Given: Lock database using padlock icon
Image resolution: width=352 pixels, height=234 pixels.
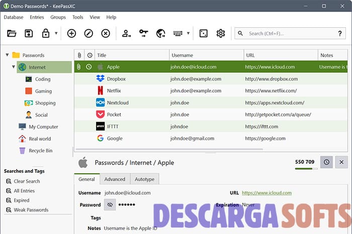Looking at the screenshot, I should click(46, 33).
